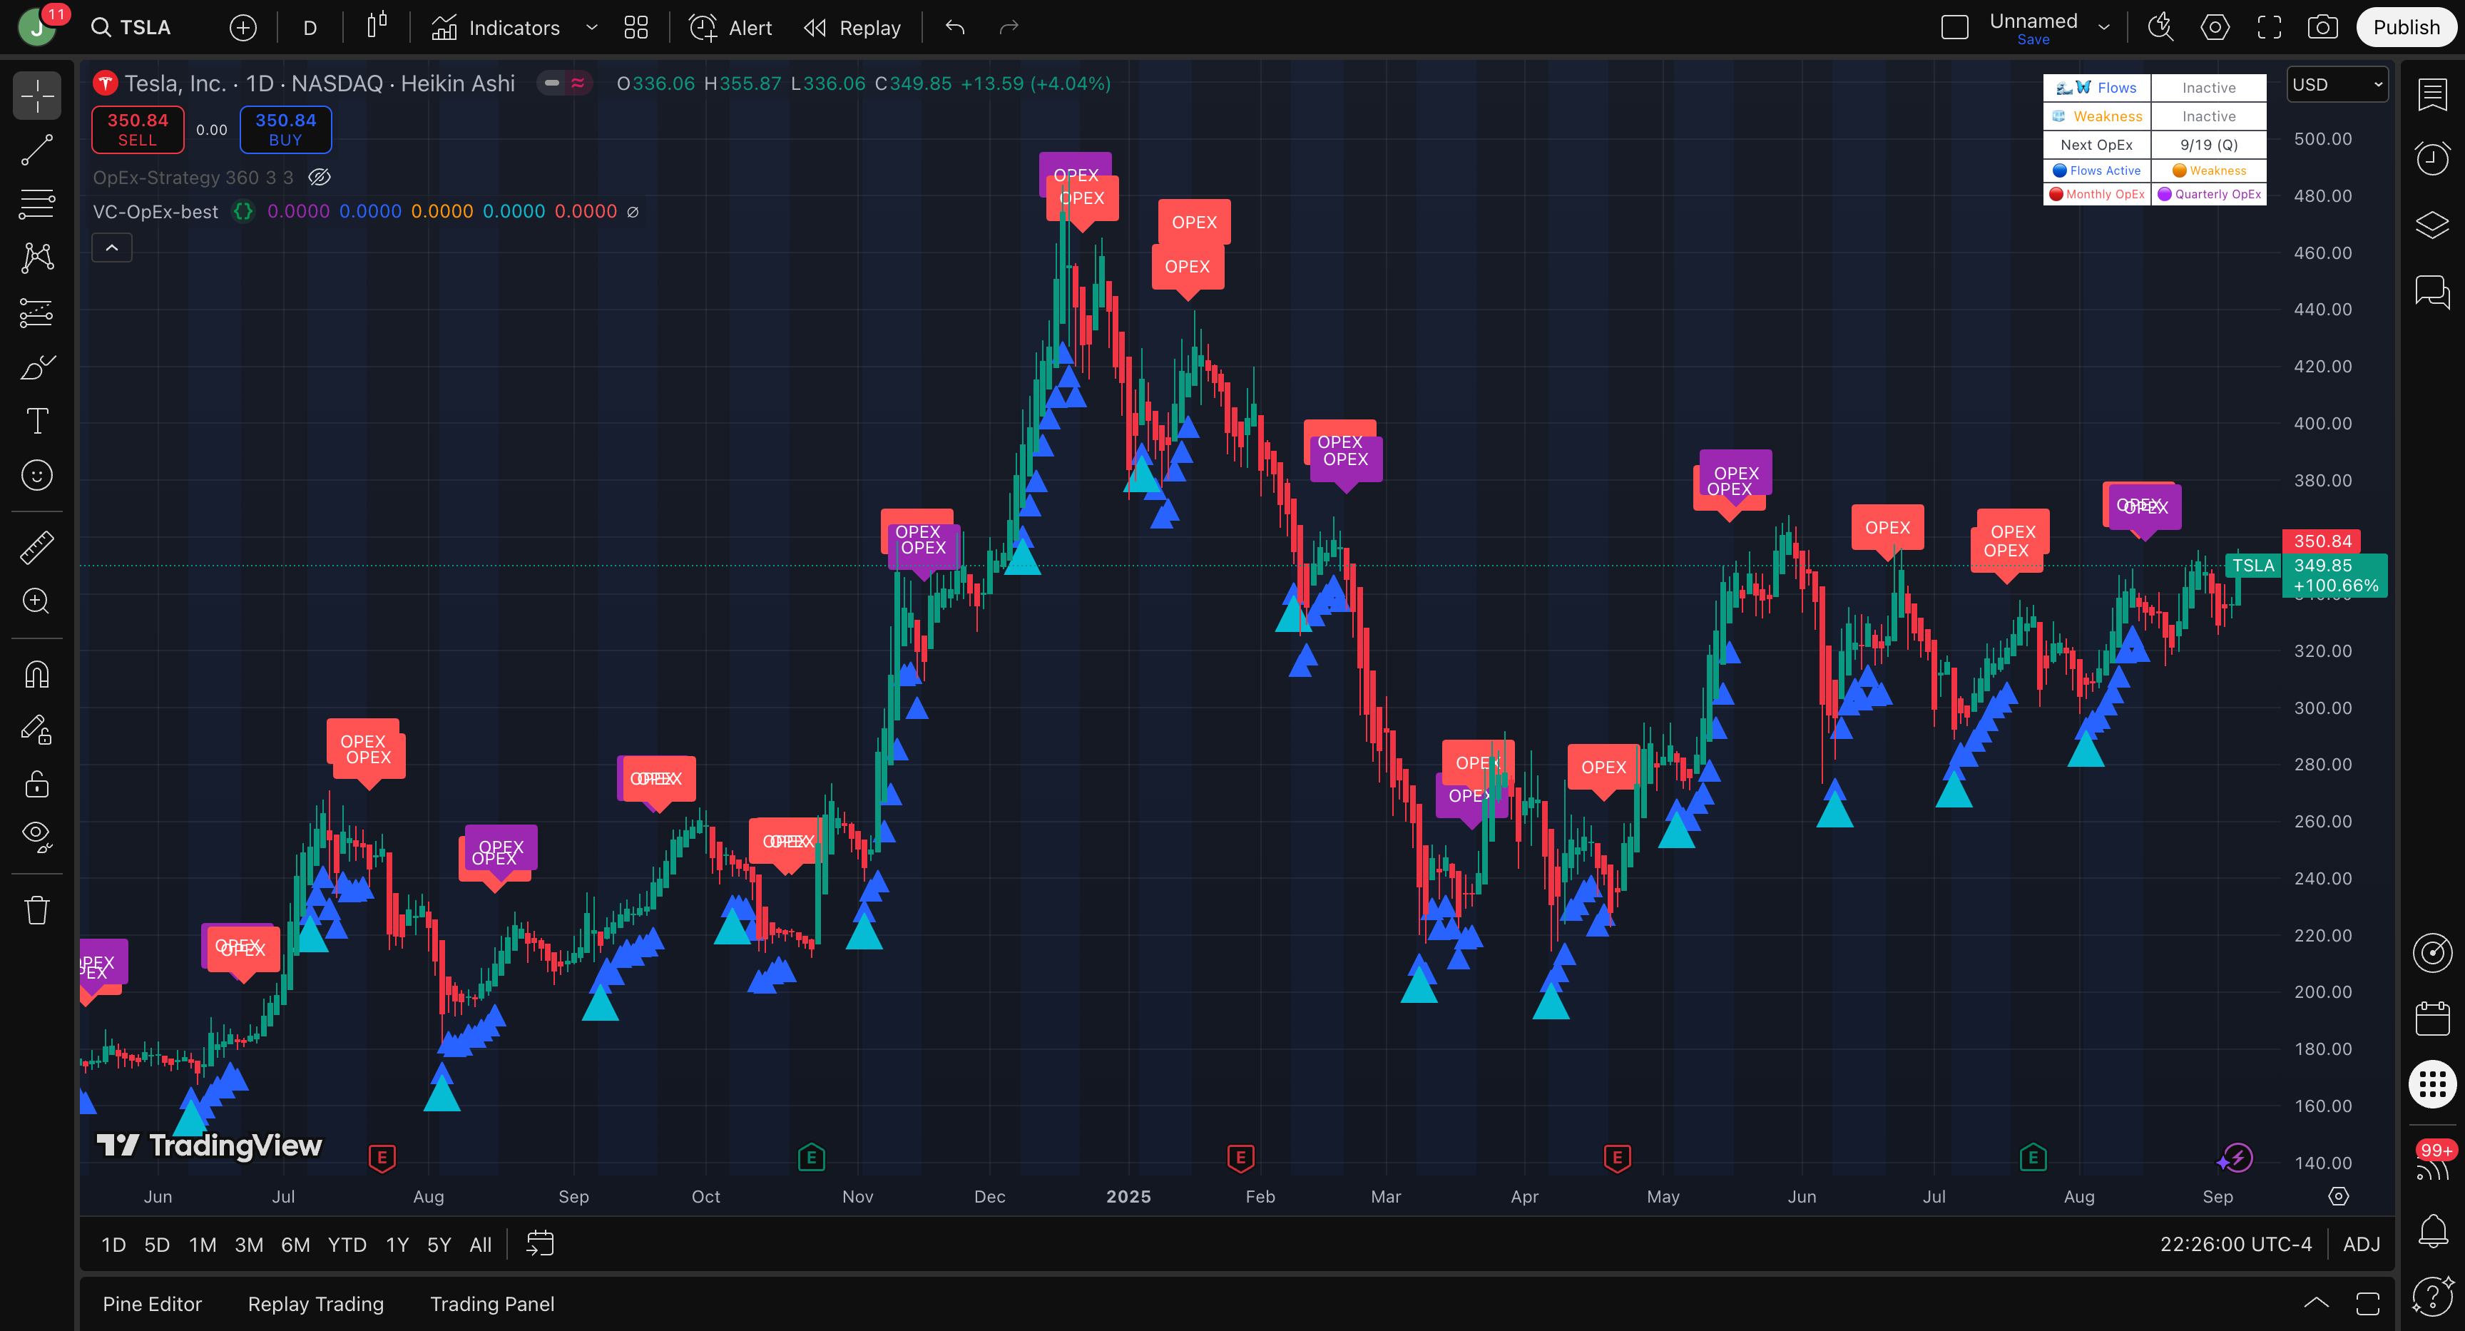Expand the bottom panel chevron
The height and width of the screenshot is (1331, 2465).
(x=2316, y=1303)
